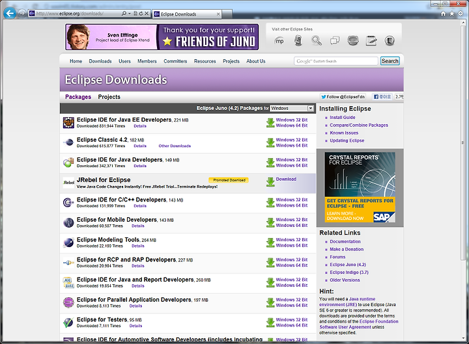Click the notepad-with-pencil icon in Eclipse Sites row

[371, 40]
